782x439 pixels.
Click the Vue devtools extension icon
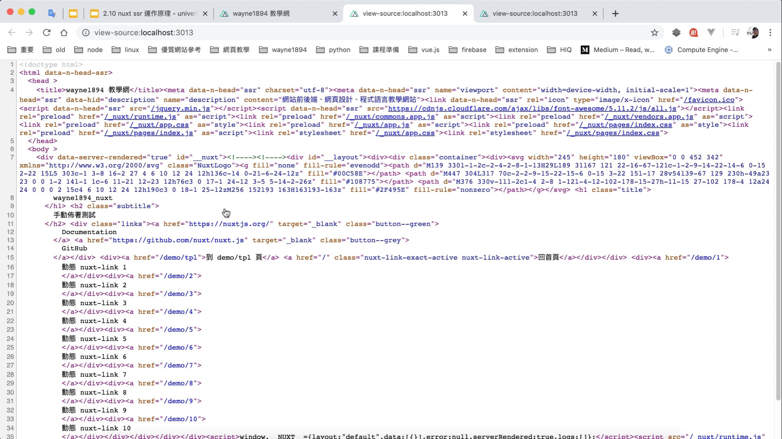(711, 32)
